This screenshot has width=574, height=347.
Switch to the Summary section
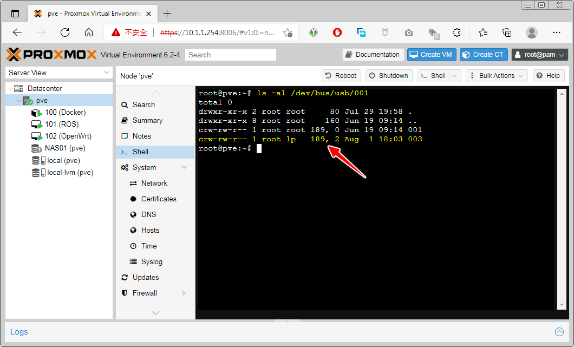pos(147,121)
